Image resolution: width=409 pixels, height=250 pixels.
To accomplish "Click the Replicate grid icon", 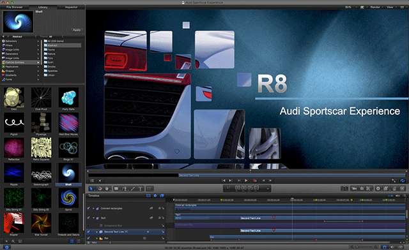I will [x=402, y=188].
